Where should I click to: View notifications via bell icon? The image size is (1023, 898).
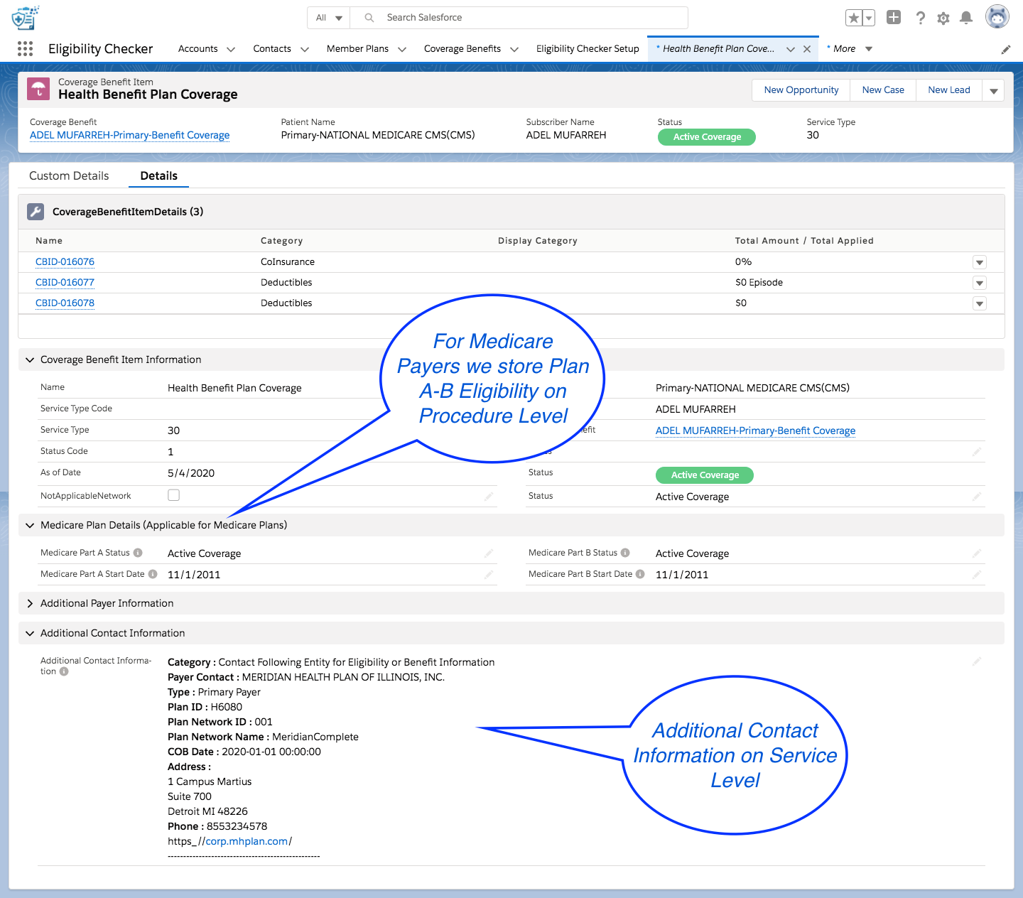[x=966, y=18]
